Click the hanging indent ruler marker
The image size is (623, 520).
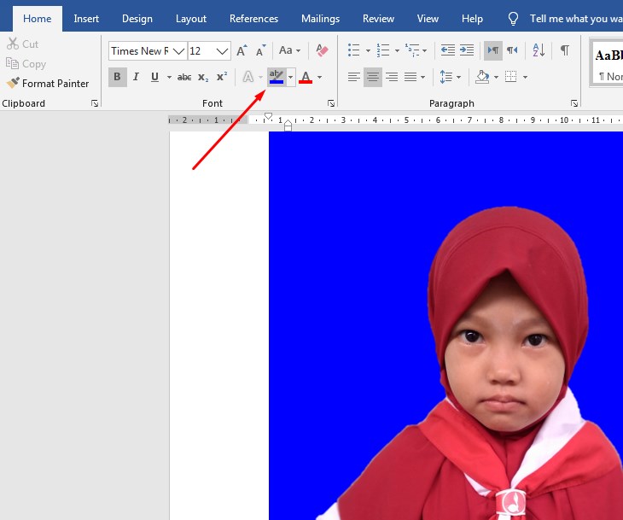(x=288, y=123)
